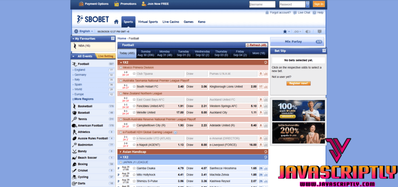This screenshot has height=187, width=398.
Task: Favourite the JAPAN J1 LEAGUE star
Action: 121,162
